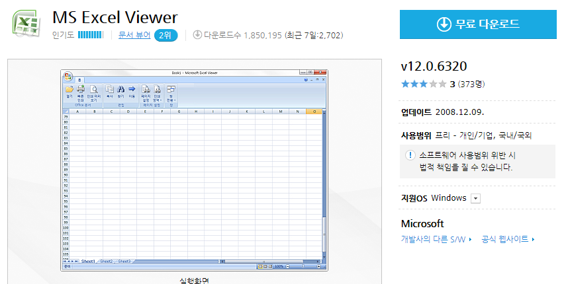Open the 인쇄 영역 print area dropdown in the preview

[x=157, y=93]
